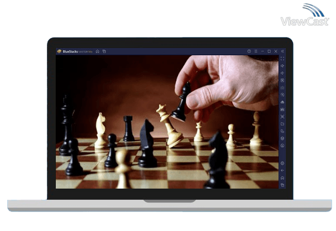
Task: Decrease volume using lower speaker icon
Action: [x=282, y=73]
